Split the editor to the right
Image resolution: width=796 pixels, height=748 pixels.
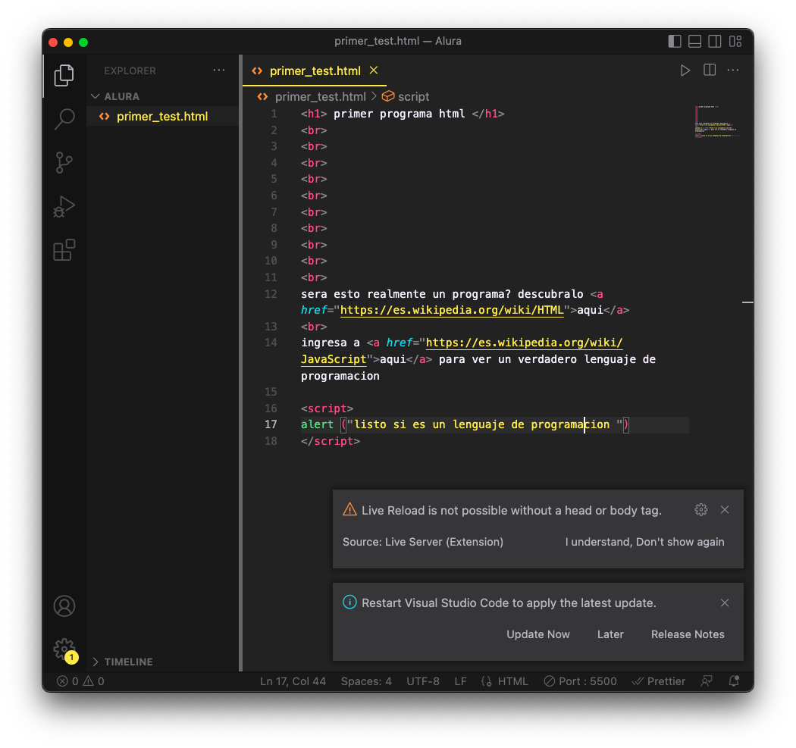(x=710, y=70)
